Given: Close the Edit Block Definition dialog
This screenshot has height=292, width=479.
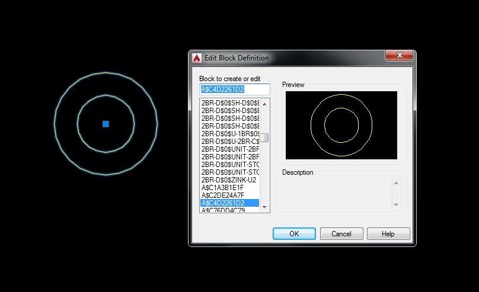Looking at the screenshot, I should (400, 55).
